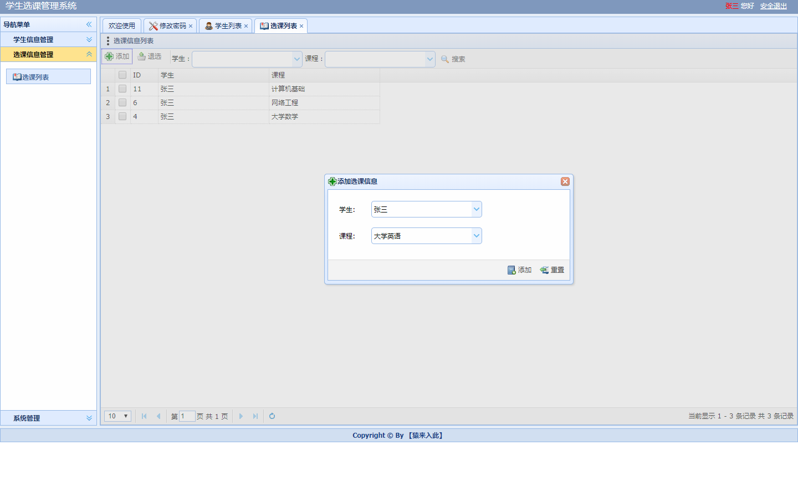Click the Withdraw course (退选) toolbar button
Screen dimensions: 798x492
(150, 56)
